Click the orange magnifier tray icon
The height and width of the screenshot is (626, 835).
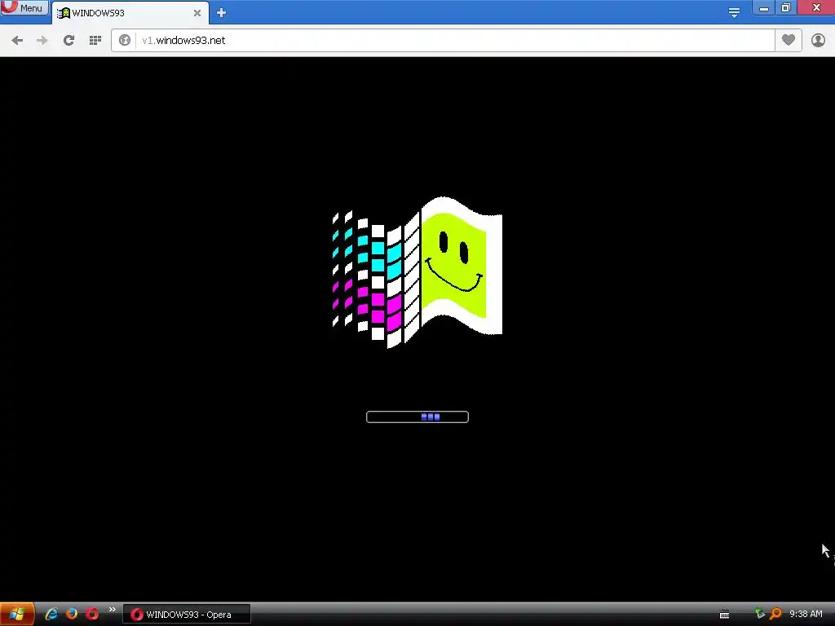tap(775, 614)
